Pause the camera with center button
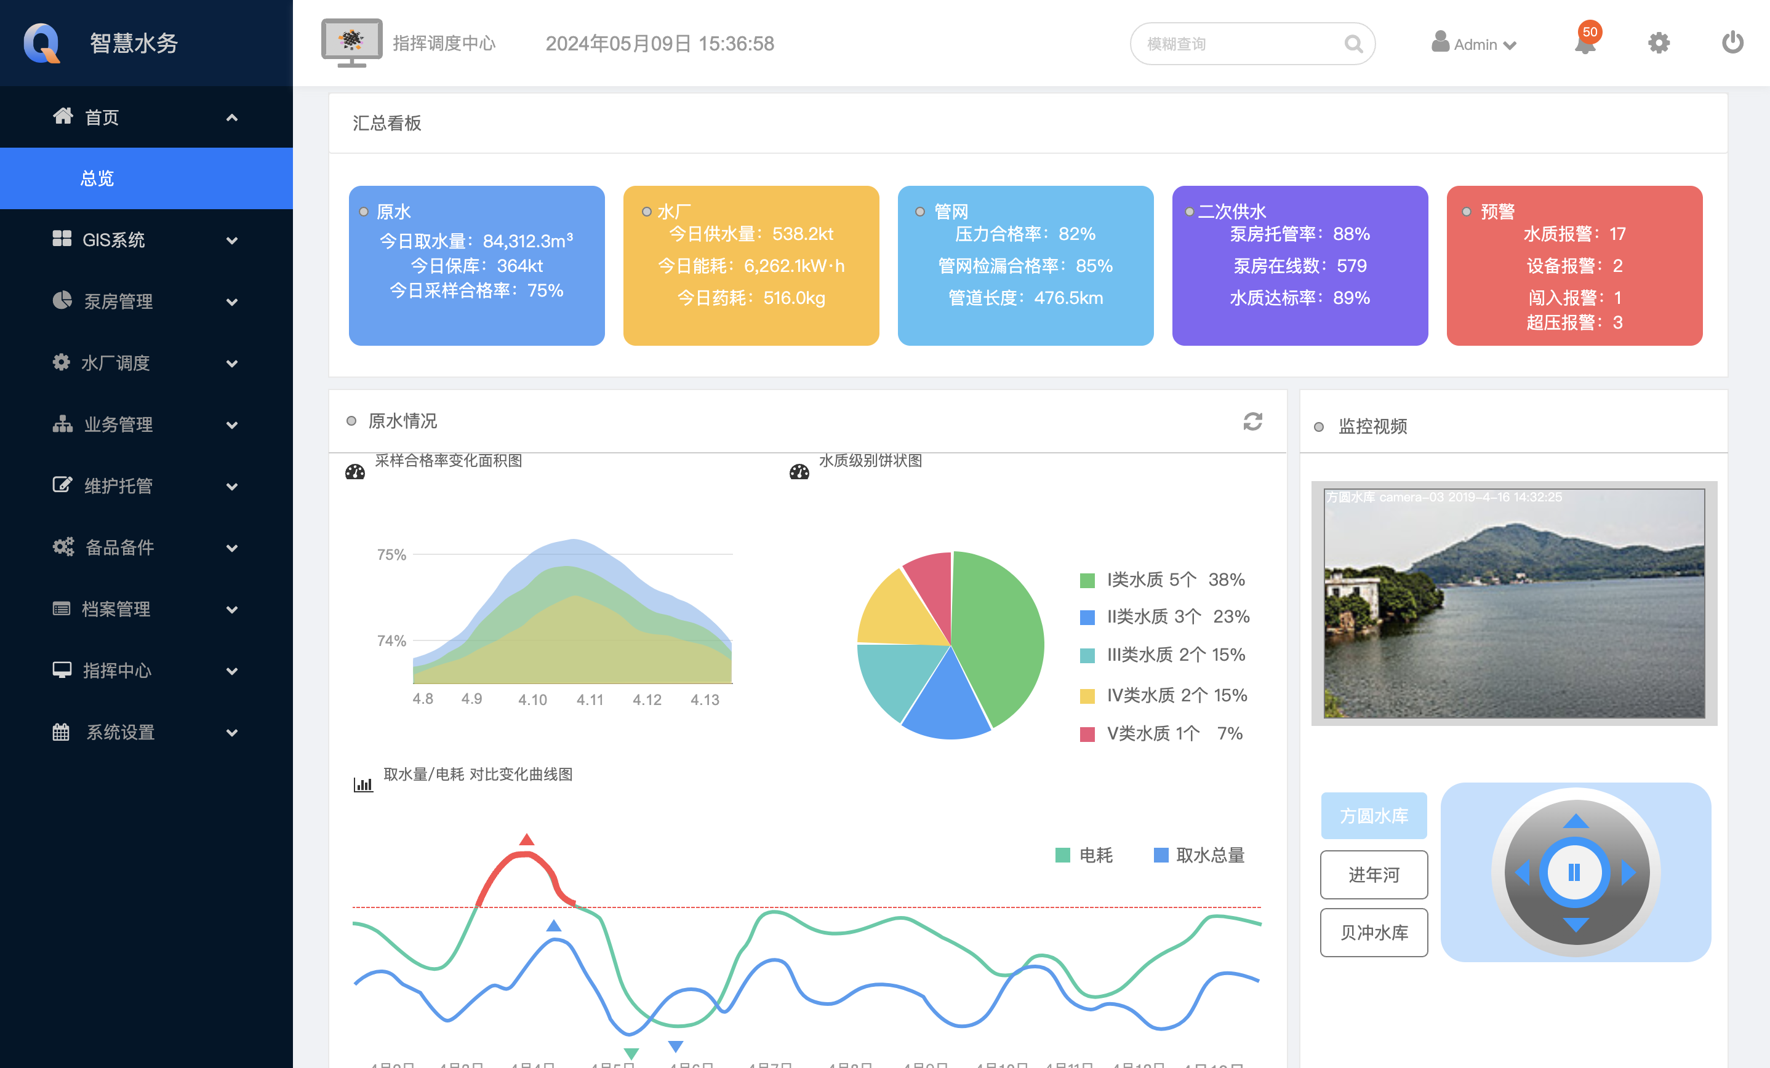 pos(1575,872)
